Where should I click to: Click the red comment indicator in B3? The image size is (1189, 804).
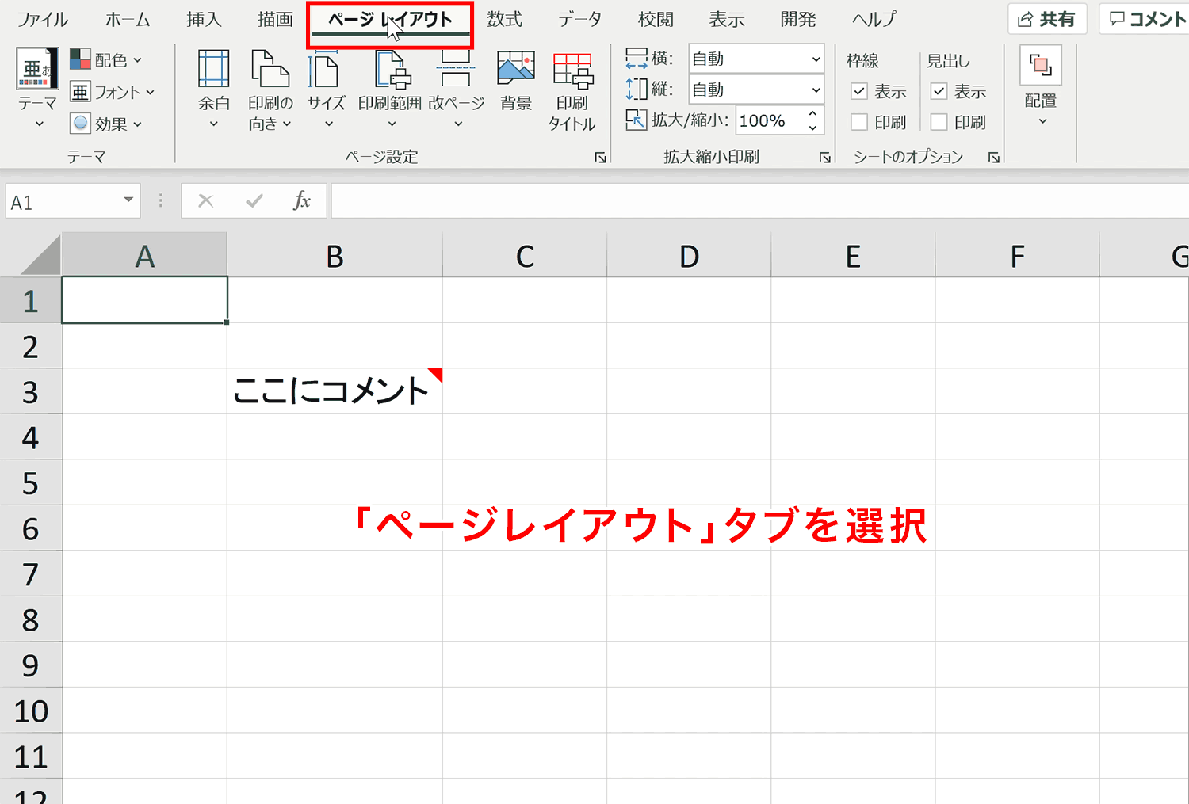pos(436,374)
